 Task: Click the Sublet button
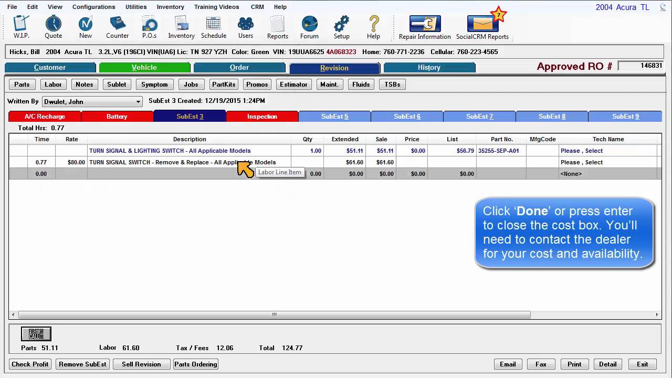pyautogui.click(x=117, y=85)
